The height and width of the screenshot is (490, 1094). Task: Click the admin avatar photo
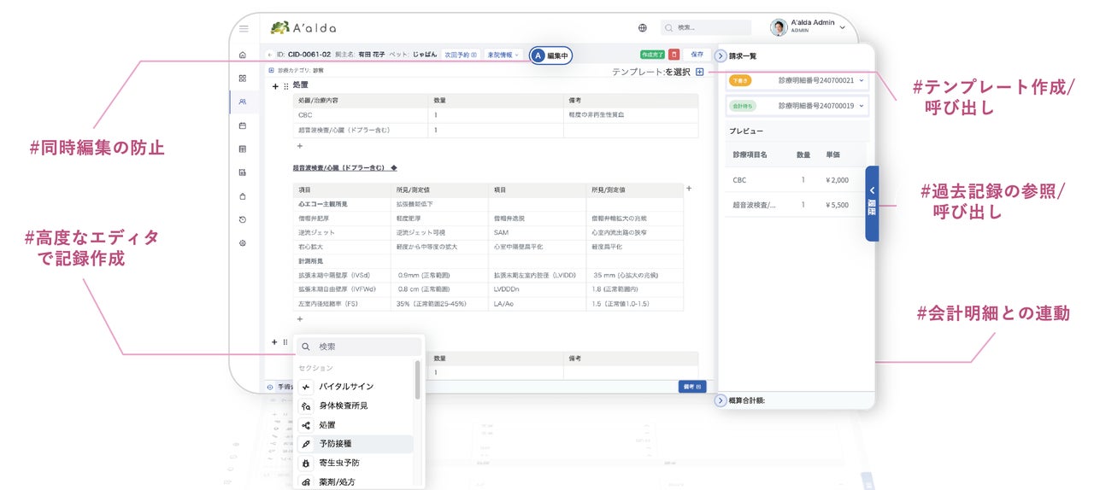tap(778, 27)
